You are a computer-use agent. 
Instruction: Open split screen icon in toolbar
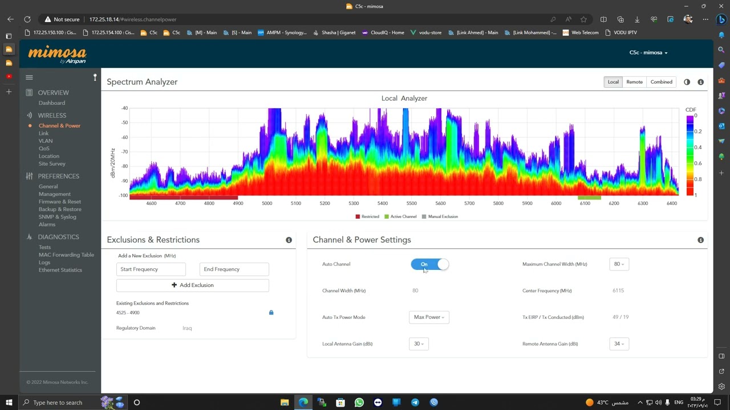point(603,19)
